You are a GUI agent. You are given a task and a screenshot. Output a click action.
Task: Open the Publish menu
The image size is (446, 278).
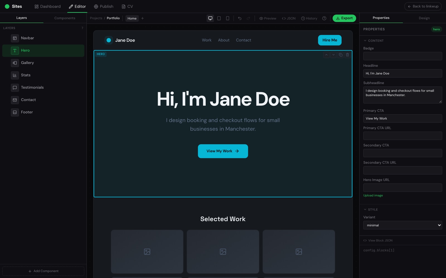coord(104,6)
